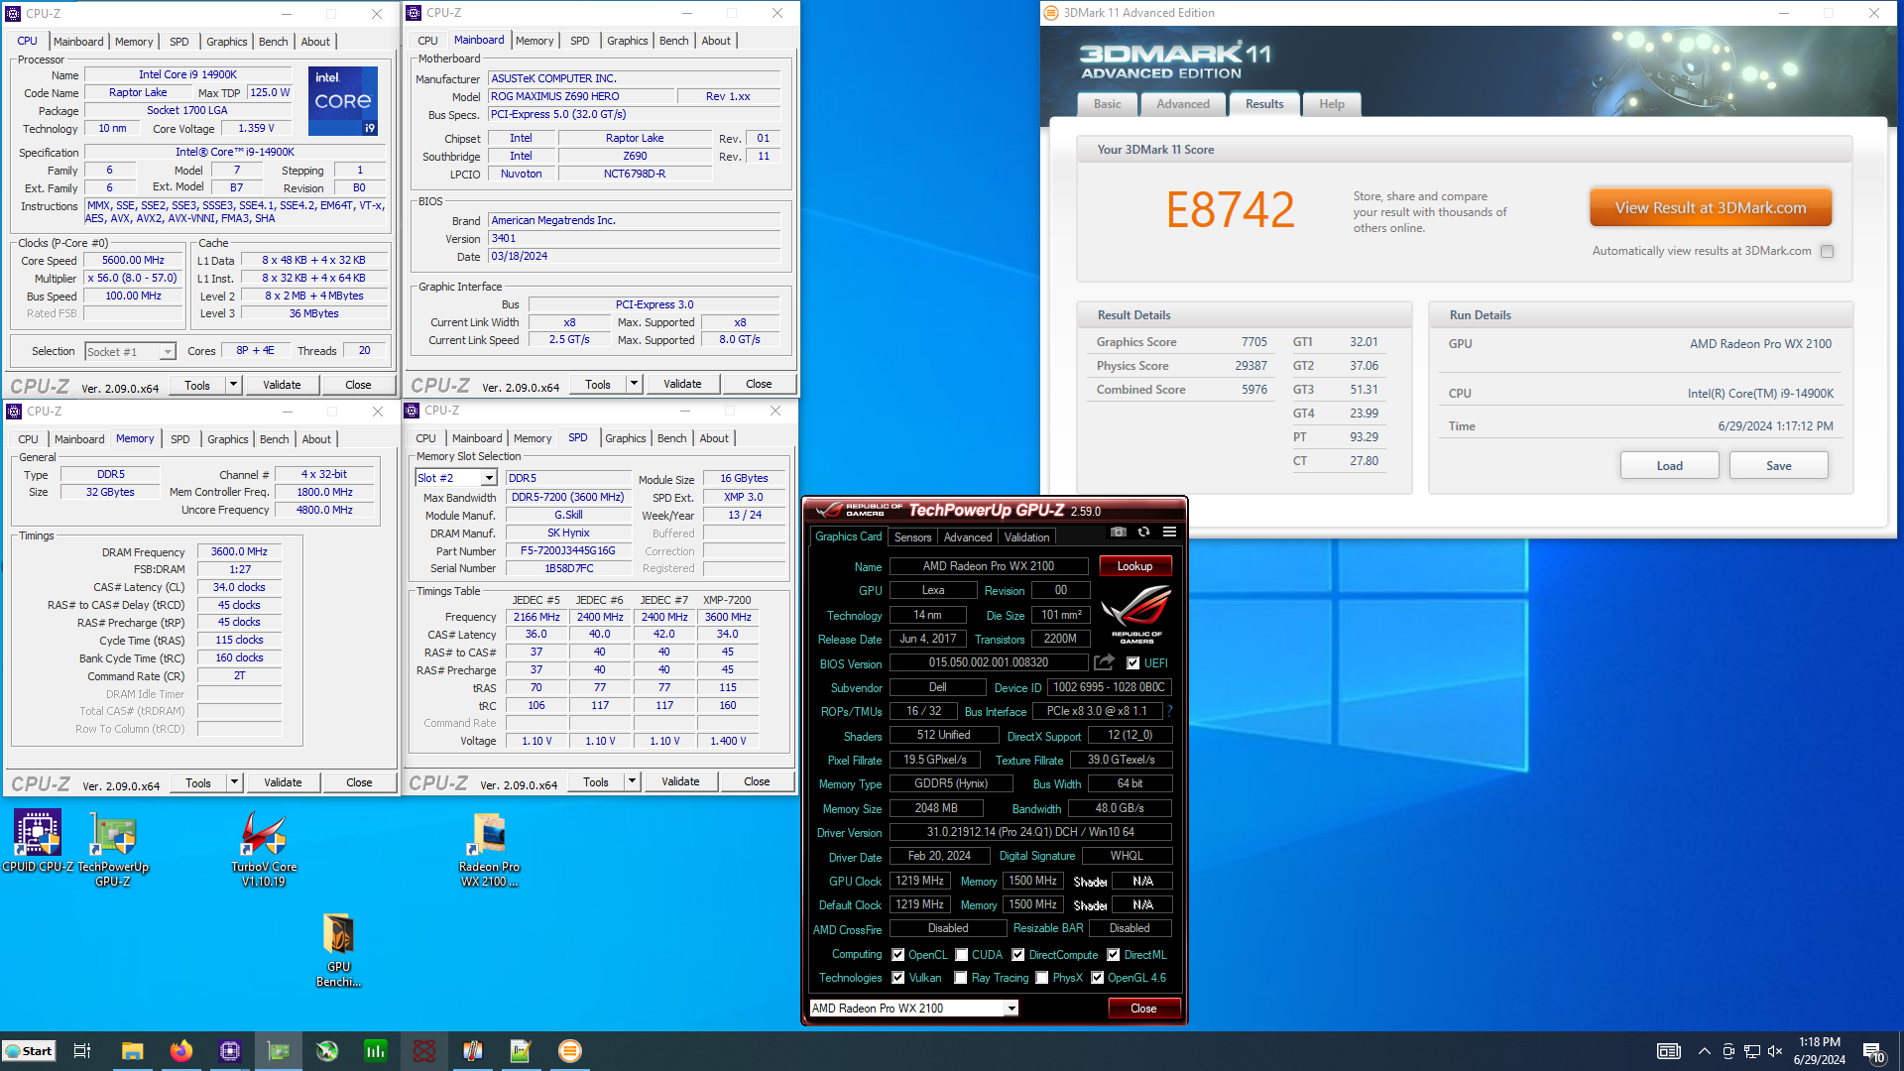Switch to the Advanced tab in 3DMark 11
Screen dimensions: 1904x1071
click(1182, 104)
